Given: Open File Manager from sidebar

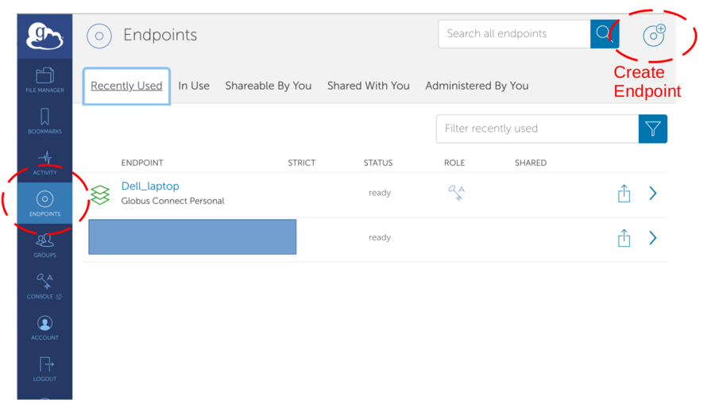Looking at the screenshot, I should click(x=44, y=79).
